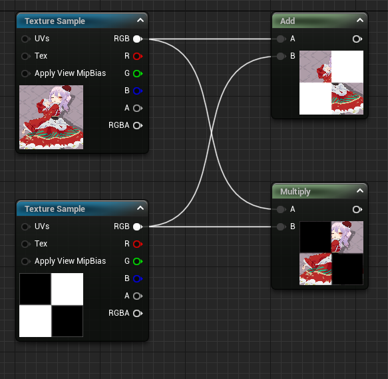
Task: Collapse the Add node
Action: click(360, 20)
